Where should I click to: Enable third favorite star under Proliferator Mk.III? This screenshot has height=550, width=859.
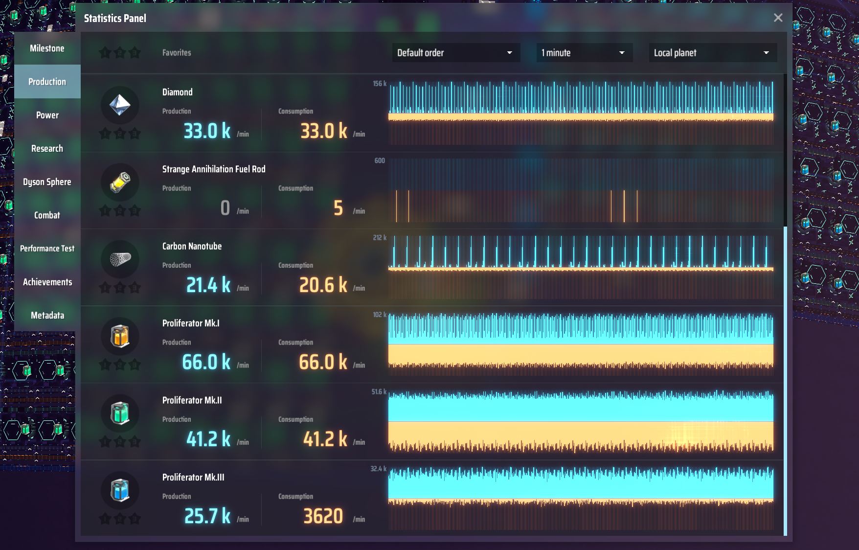(135, 519)
